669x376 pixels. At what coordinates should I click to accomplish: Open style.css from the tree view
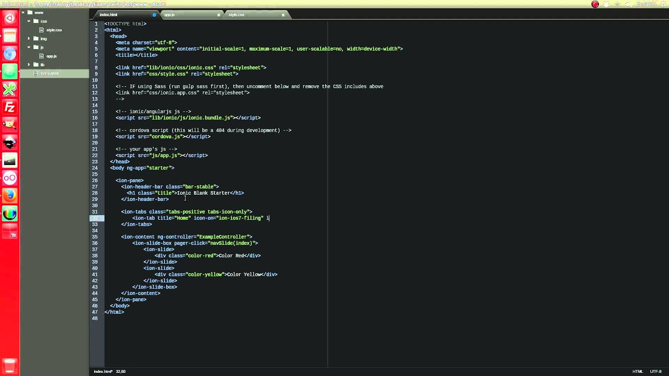pyautogui.click(x=54, y=30)
